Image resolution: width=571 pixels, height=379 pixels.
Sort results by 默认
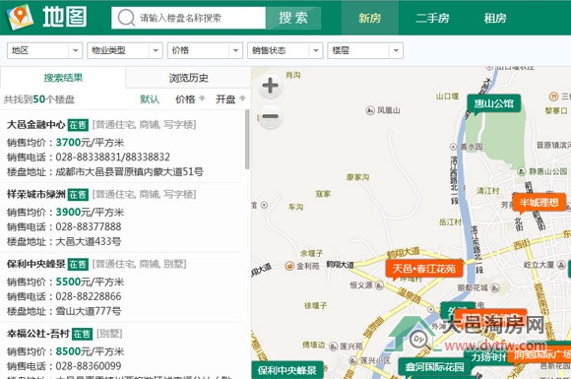pyautogui.click(x=150, y=99)
